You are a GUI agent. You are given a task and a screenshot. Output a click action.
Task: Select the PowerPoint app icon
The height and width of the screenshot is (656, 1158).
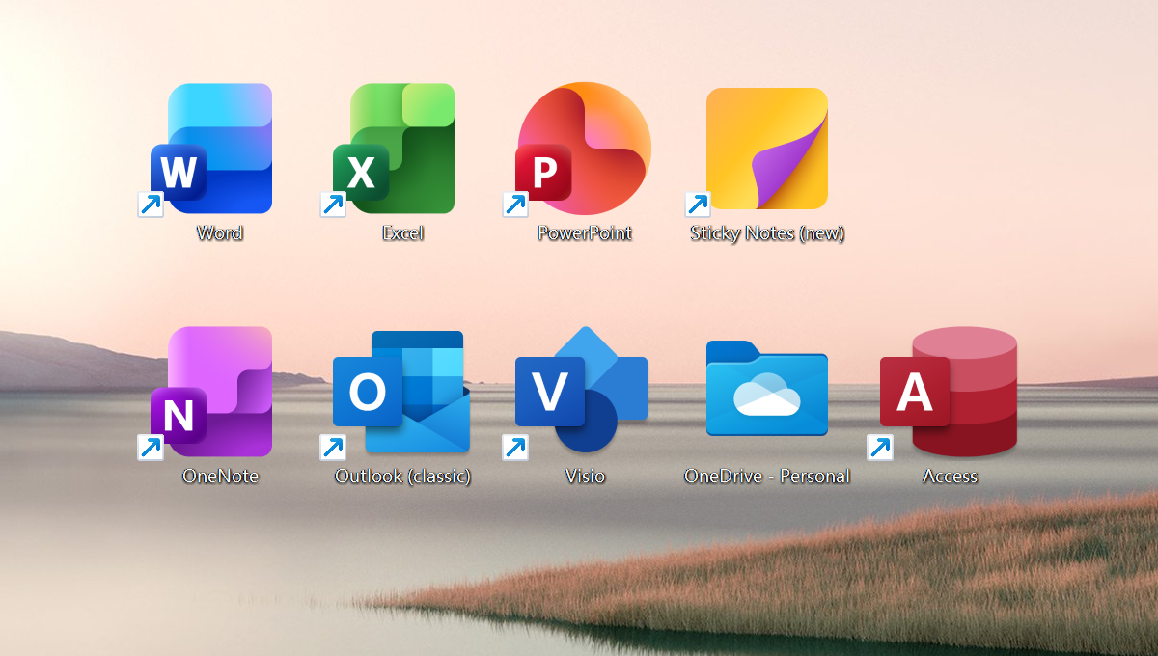coord(582,149)
